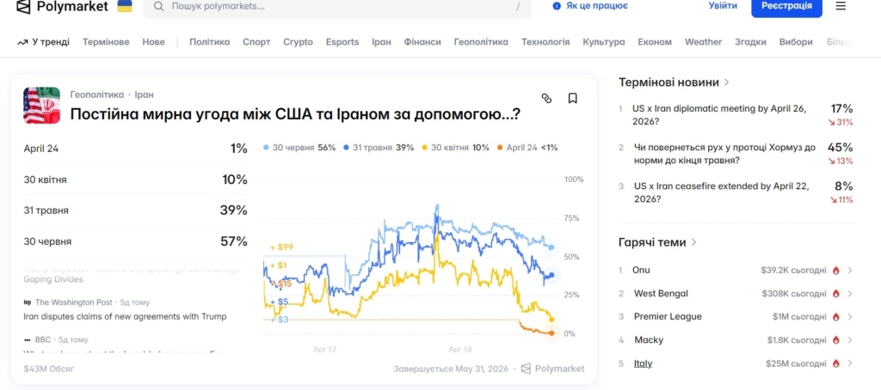Click the trending arrow 'У тренді' icon
Screen dimensions: 881x390
(22, 42)
